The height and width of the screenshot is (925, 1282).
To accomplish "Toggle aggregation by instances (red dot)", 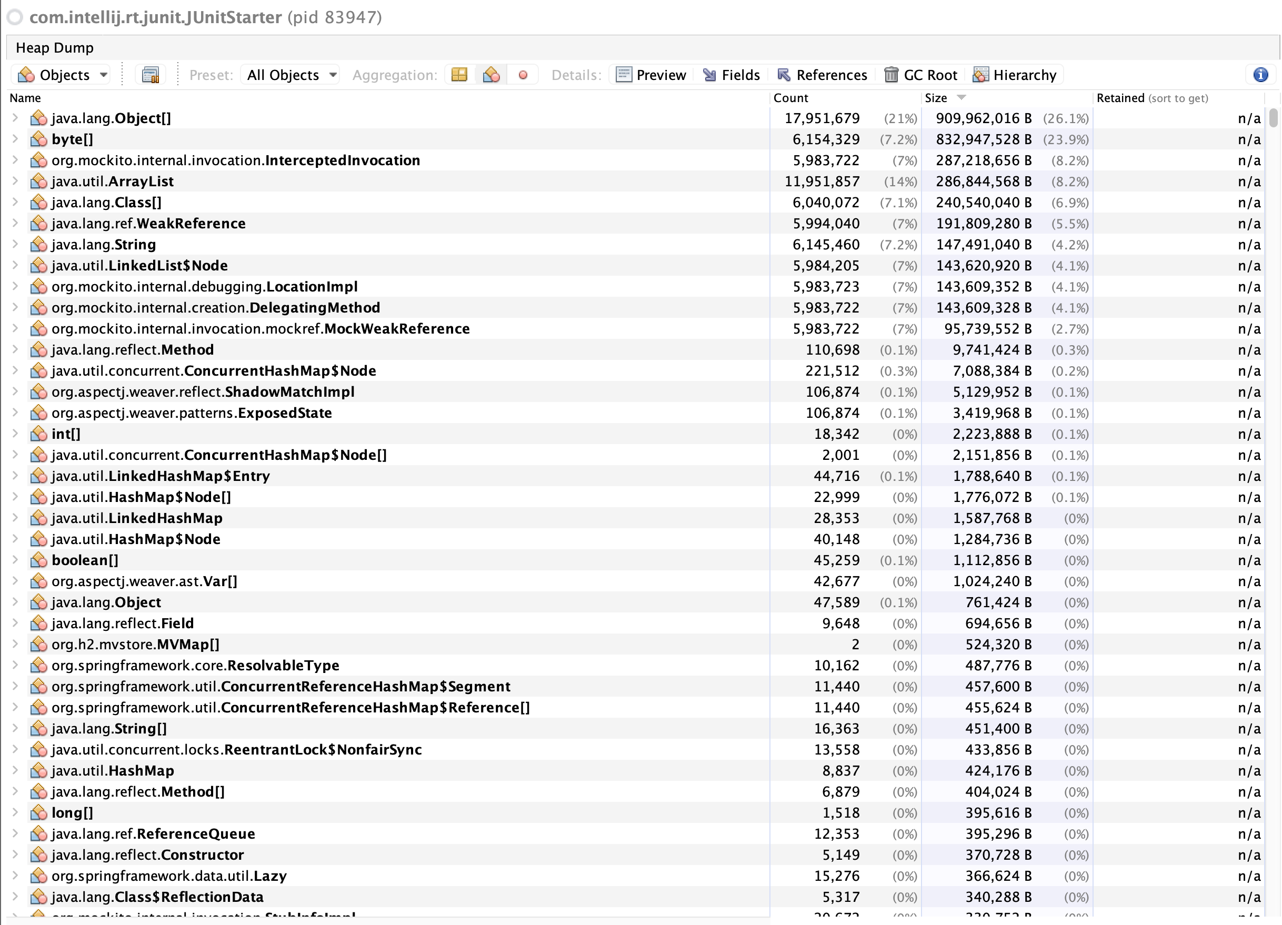I will (523, 75).
